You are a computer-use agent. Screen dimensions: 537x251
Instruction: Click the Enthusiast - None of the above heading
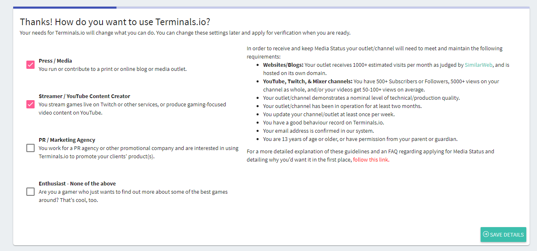tap(77, 183)
